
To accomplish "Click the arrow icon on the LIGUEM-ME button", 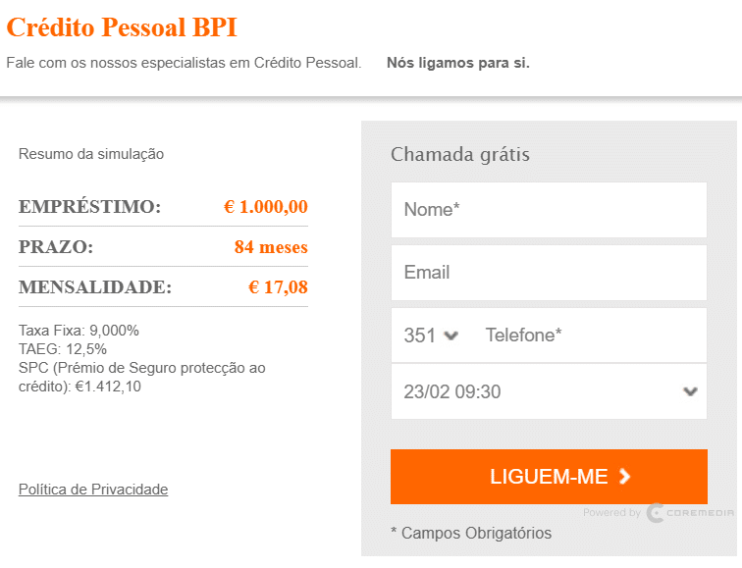I will [x=625, y=477].
